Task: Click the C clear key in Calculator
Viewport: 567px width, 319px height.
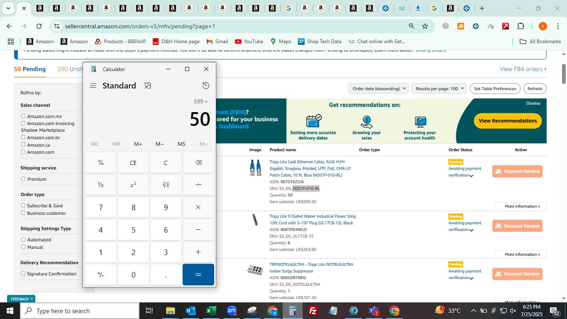Action: [166, 162]
